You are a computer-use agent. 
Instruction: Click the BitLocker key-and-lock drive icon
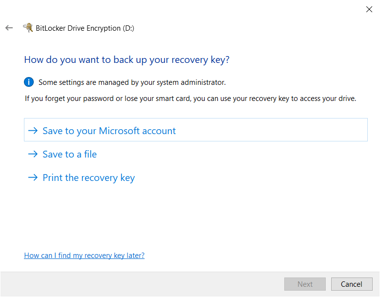(x=28, y=28)
